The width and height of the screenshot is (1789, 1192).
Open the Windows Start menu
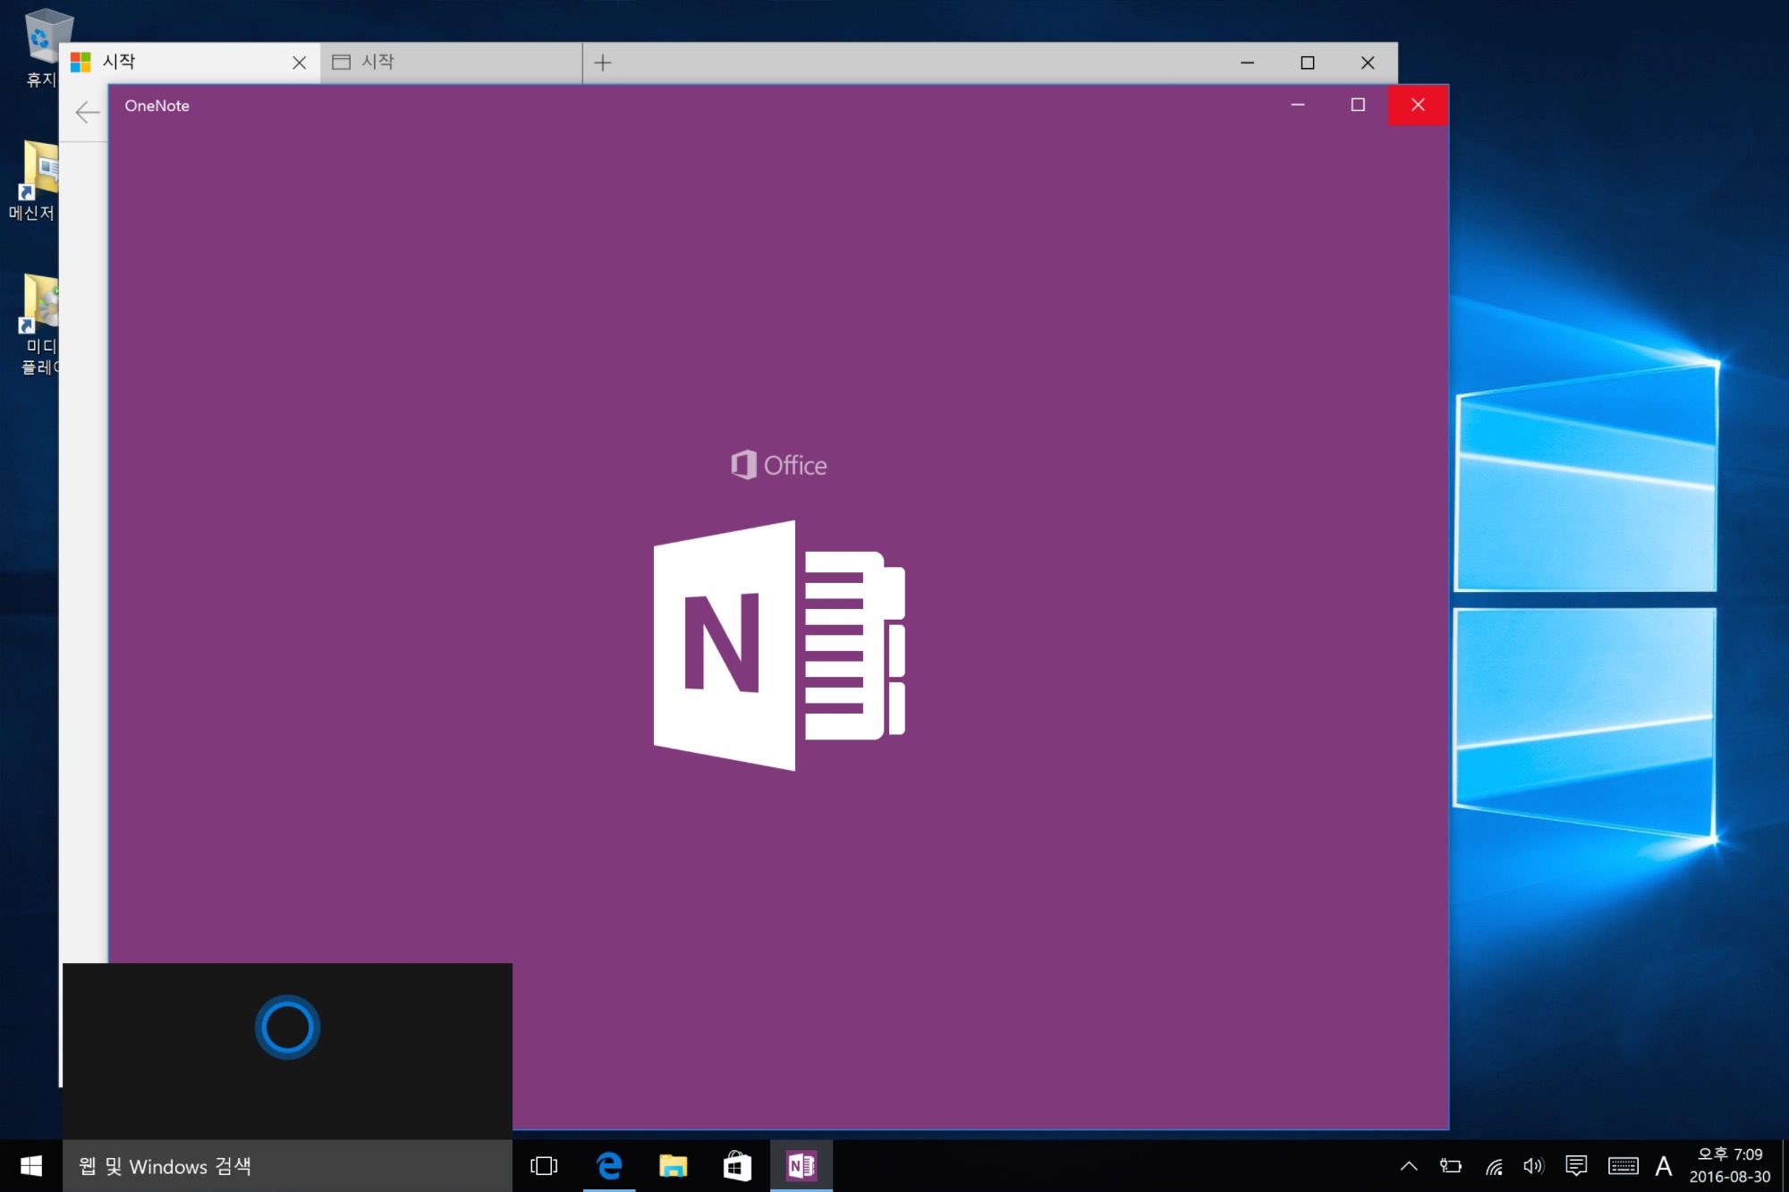pyautogui.click(x=30, y=1166)
